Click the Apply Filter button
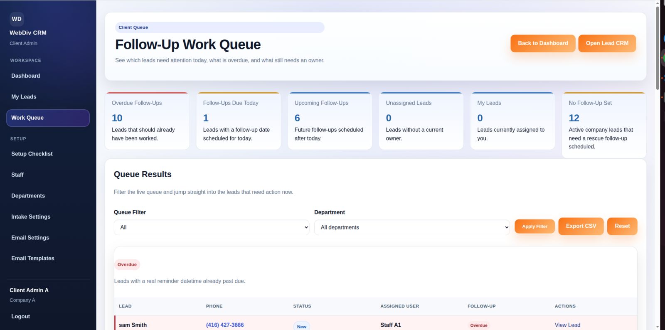Screen dimensions: 665x330 534,227
